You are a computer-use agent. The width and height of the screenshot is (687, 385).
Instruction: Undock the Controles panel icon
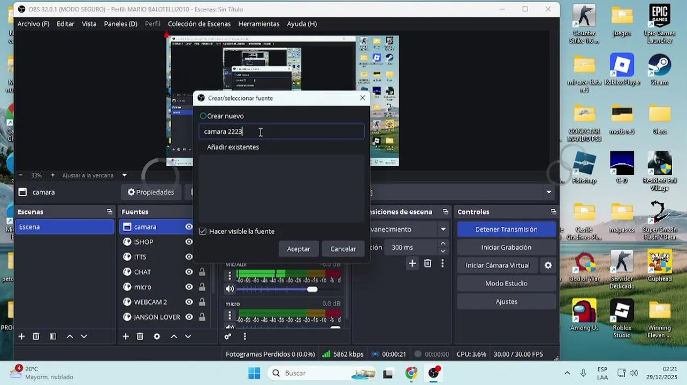(553, 212)
